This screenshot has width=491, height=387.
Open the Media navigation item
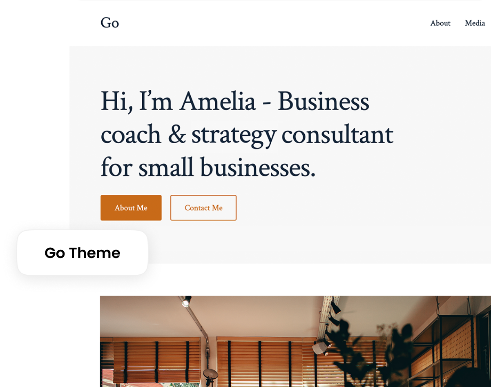[475, 23]
